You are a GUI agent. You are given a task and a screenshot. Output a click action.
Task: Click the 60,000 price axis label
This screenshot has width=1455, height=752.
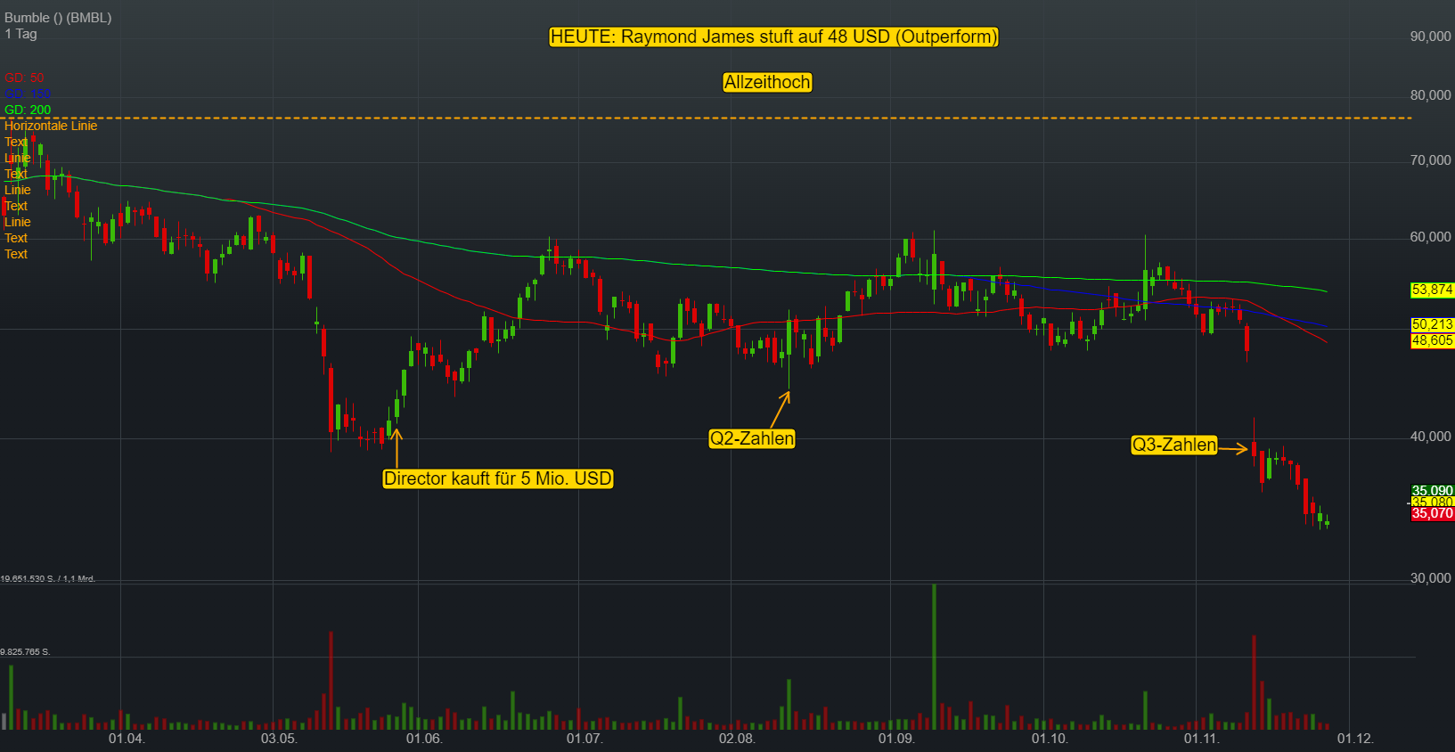pos(1431,237)
